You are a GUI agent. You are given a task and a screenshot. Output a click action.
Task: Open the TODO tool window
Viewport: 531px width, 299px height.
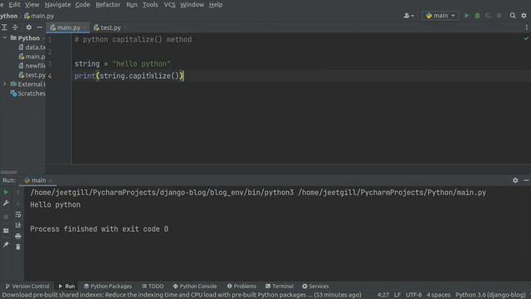153,286
